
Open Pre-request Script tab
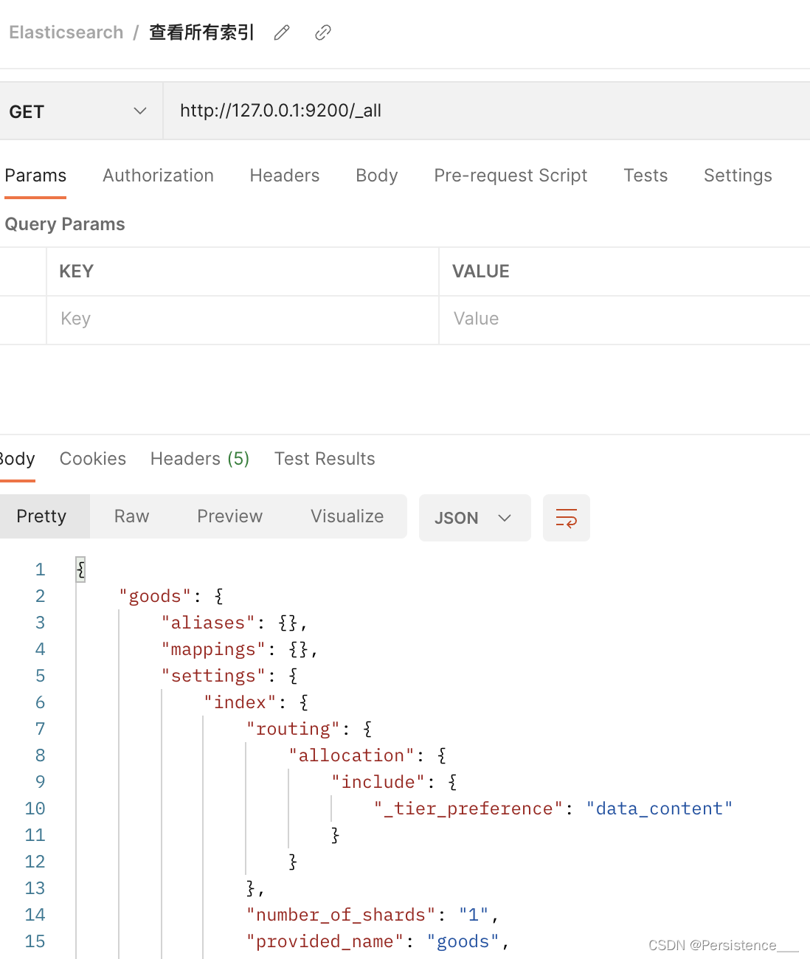510,176
